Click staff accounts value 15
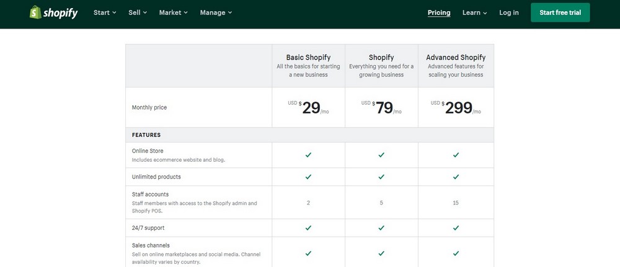 click(x=456, y=203)
